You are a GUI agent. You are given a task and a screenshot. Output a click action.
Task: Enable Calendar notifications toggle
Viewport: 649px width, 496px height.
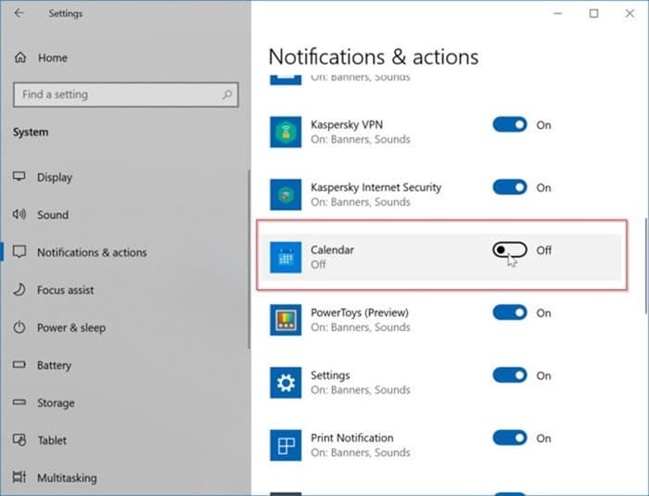coord(510,249)
